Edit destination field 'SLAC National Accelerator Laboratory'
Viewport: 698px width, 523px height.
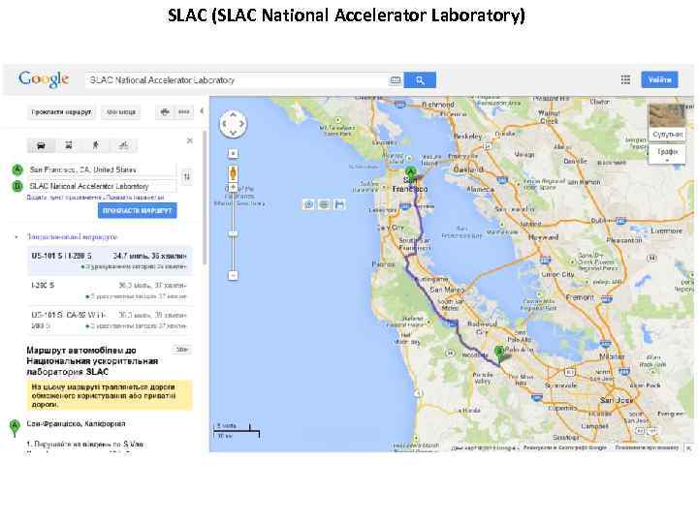coord(102,186)
